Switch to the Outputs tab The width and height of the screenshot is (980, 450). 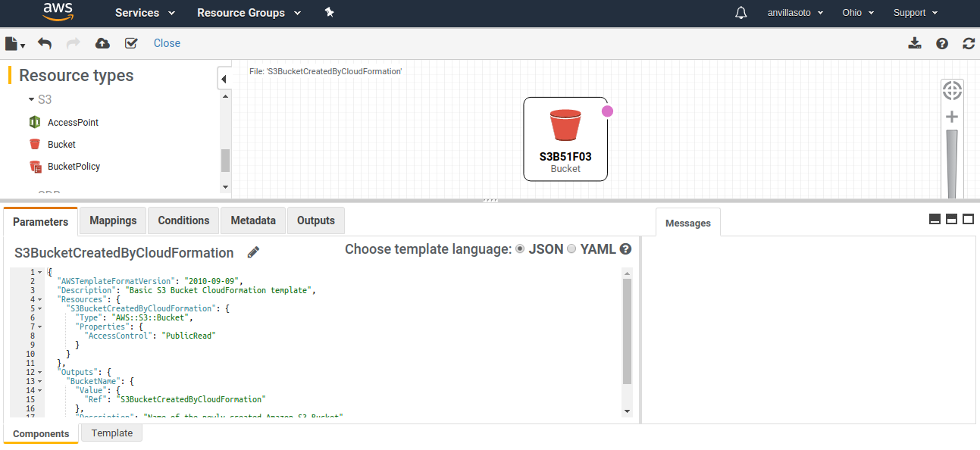click(316, 220)
